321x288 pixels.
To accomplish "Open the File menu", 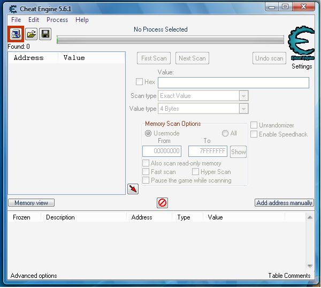I will [16, 20].
